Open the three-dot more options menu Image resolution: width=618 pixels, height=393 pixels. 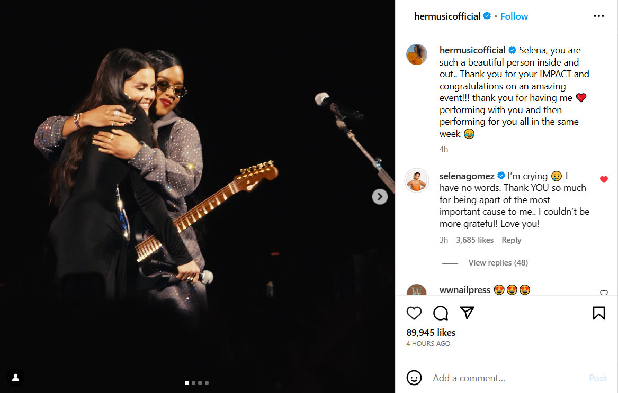(598, 16)
